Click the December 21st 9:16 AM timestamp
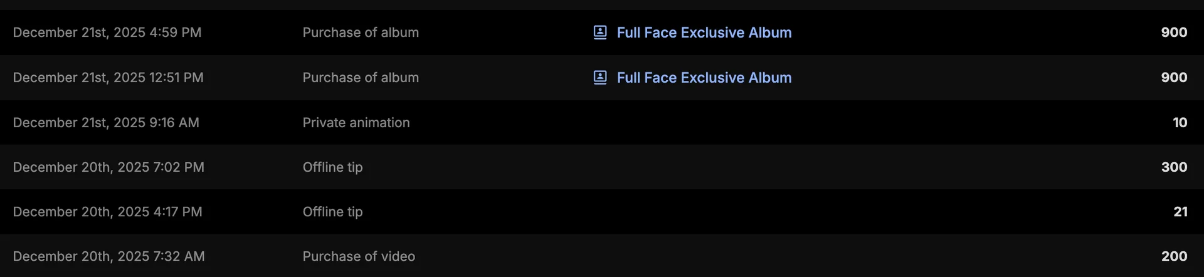Image resolution: width=1204 pixels, height=277 pixels. (106, 123)
